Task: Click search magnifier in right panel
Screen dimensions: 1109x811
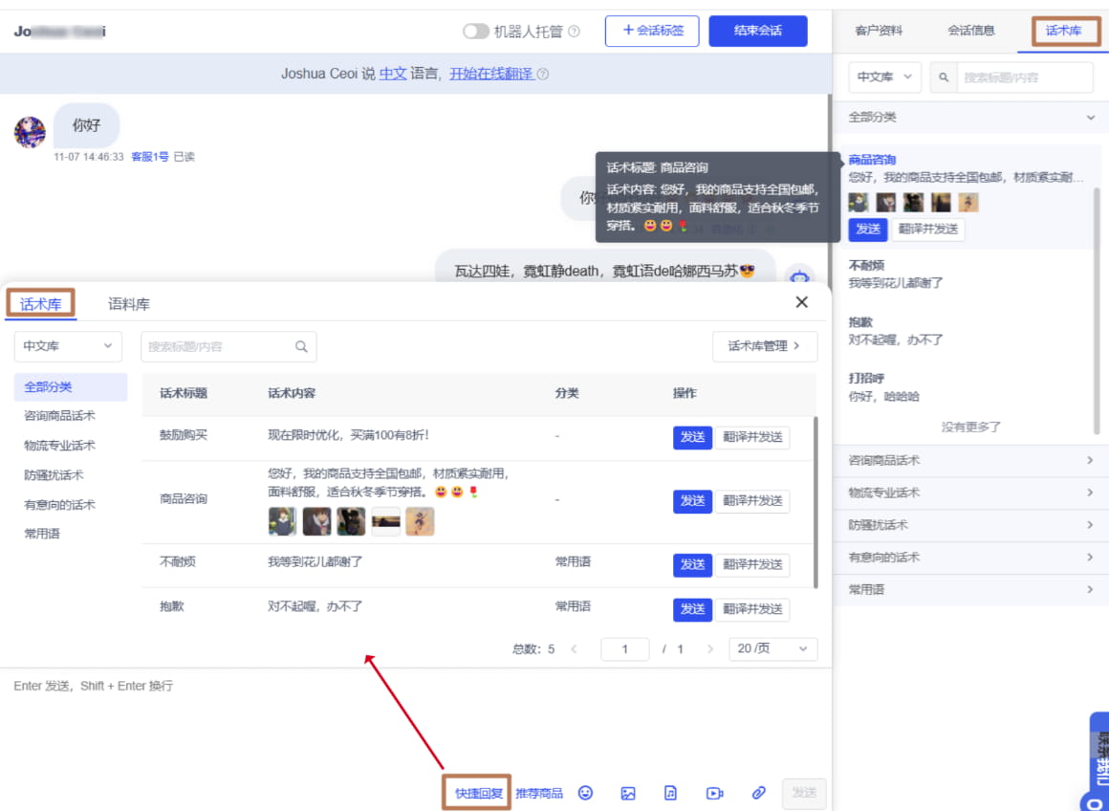Action: 944,77
